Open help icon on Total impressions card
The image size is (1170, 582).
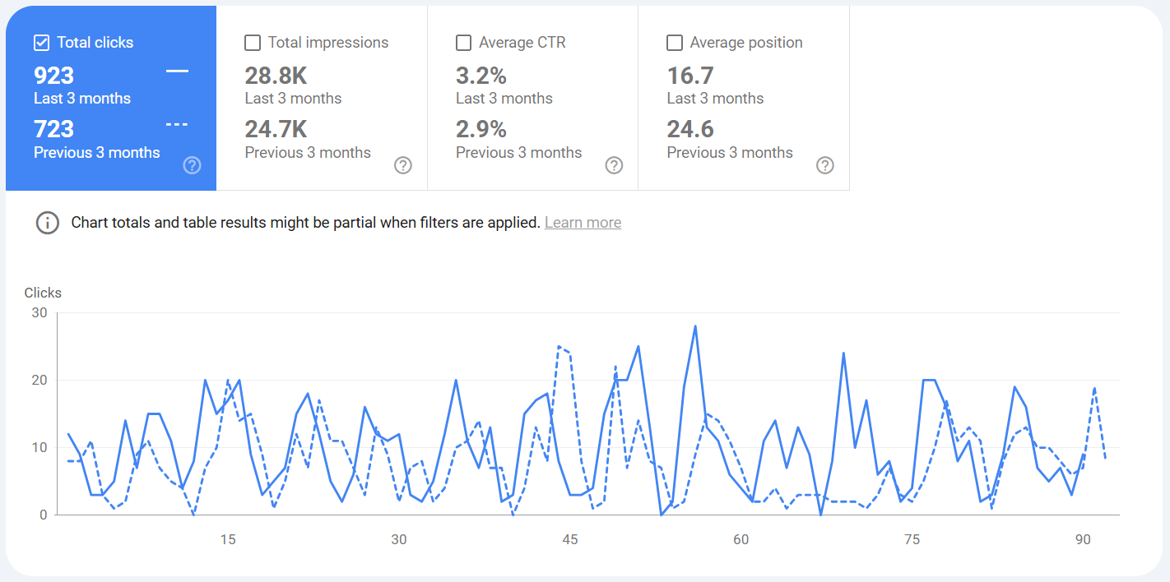[403, 165]
